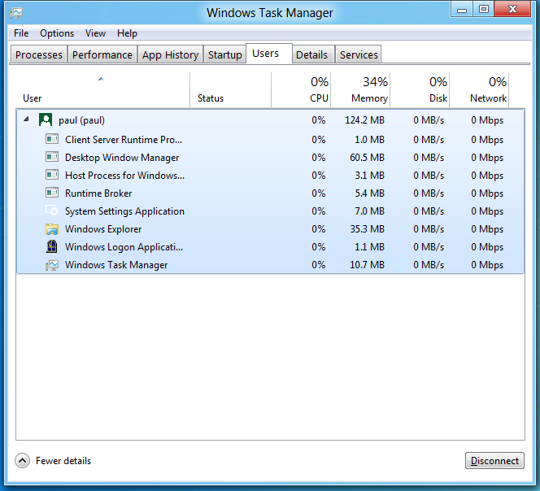Viewport: 540px width, 491px height.
Task: Select the Users tab
Action: [x=269, y=54]
